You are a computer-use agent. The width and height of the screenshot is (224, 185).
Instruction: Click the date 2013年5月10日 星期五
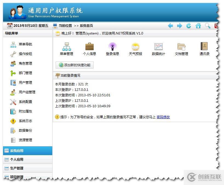pos(31,26)
